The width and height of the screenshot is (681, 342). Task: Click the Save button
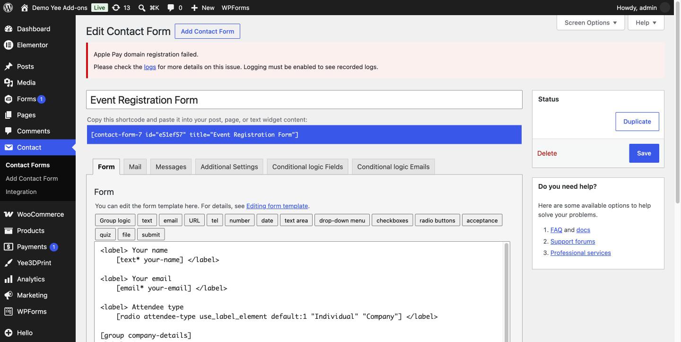point(644,153)
